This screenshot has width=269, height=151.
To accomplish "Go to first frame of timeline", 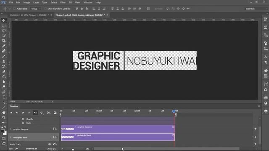I will pyautogui.click(x=11, y=113).
